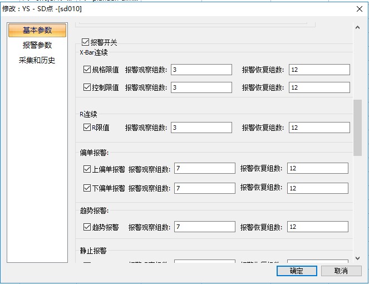This screenshot has width=369, height=284.
Task: Click 上偏单报警 报警观察组数 input field
Action: (x=205, y=168)
